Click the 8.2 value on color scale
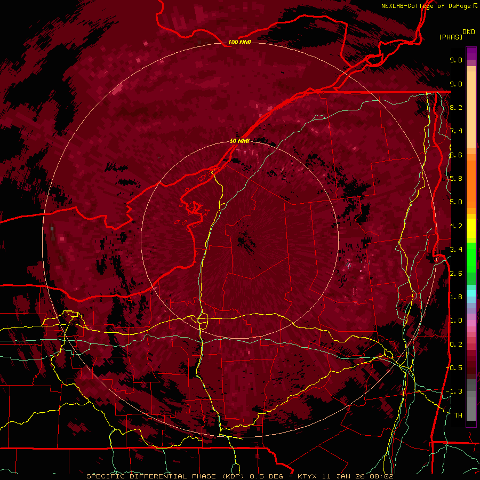This screenshot has width=480, height=480. click(456, 107)
